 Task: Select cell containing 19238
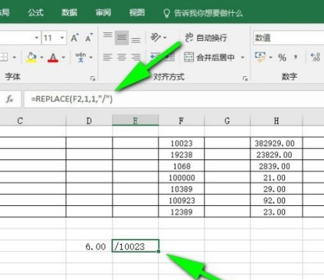coord(181,154)
